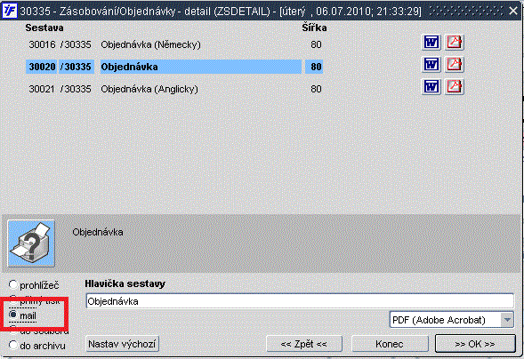Screen dimensions: 524x359
Task: Open the PDF (Adobe Acrobat) format dropdown
Action: click(451, 320)
